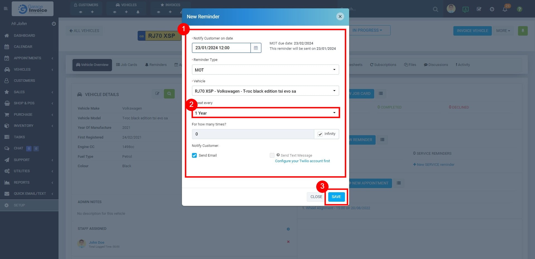Open staff assignment settings gear icon
Screen dimensions: 535x259
point(288,229)
